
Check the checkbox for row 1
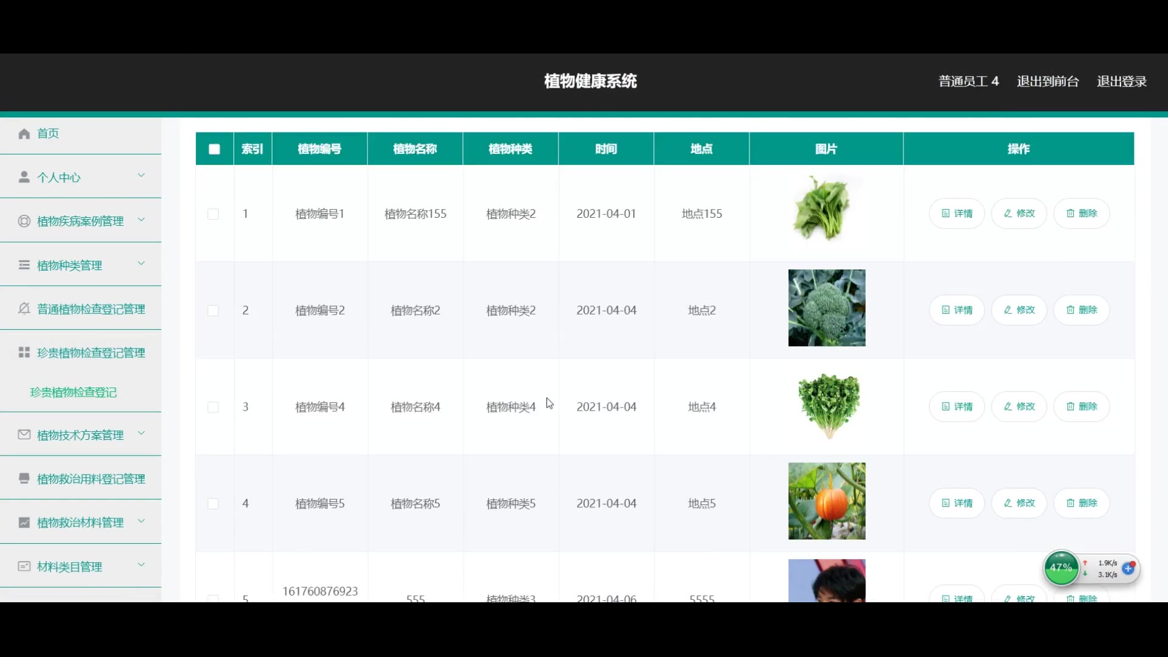click(x=213, y=214)
